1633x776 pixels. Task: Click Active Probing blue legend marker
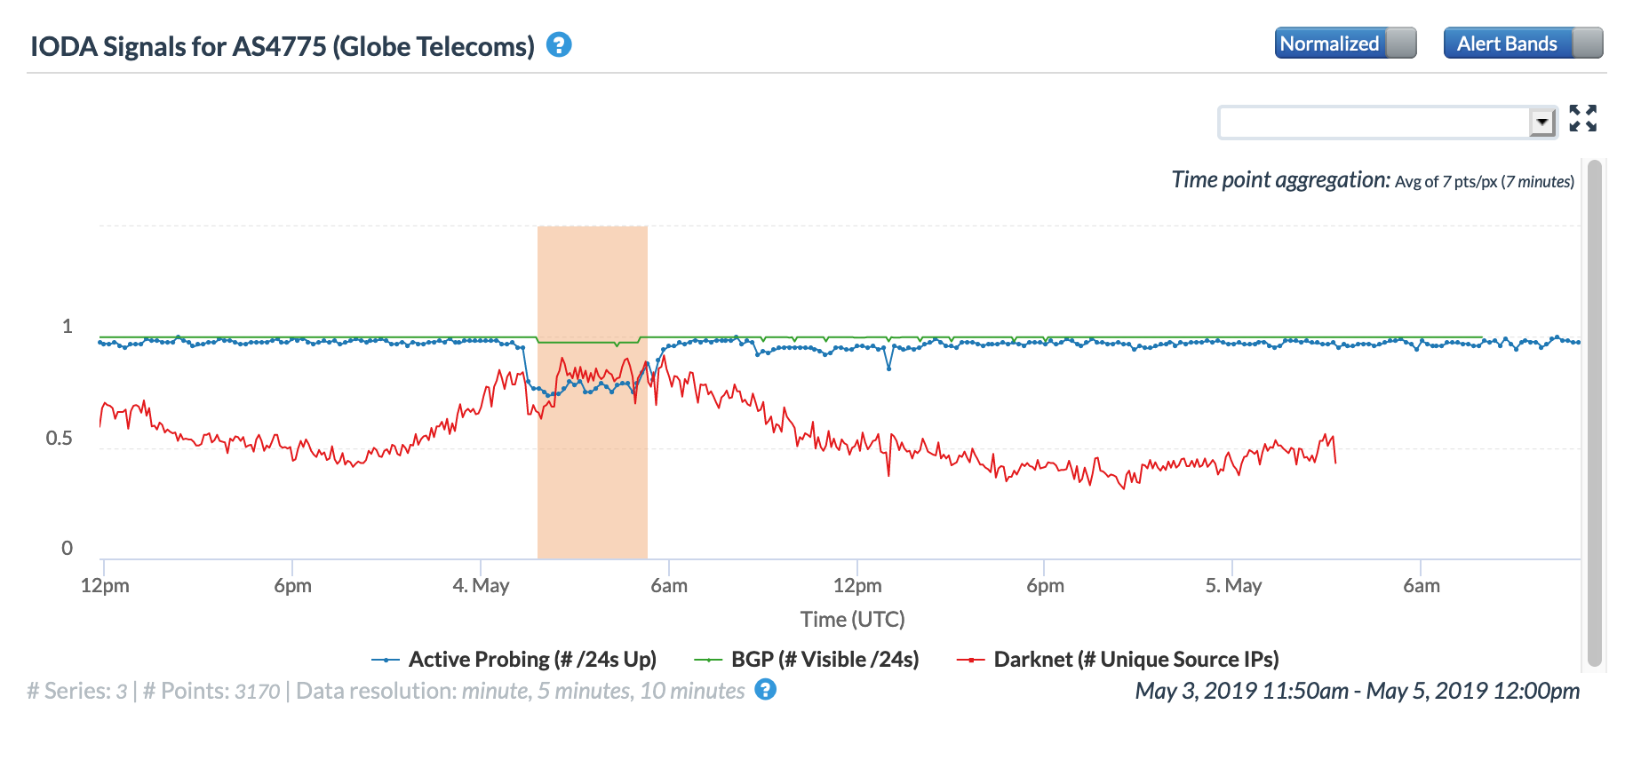click(x=386, y=660)
